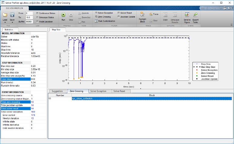
Task: Enable the Continuous States checkbox
Action: pos(37,13)
